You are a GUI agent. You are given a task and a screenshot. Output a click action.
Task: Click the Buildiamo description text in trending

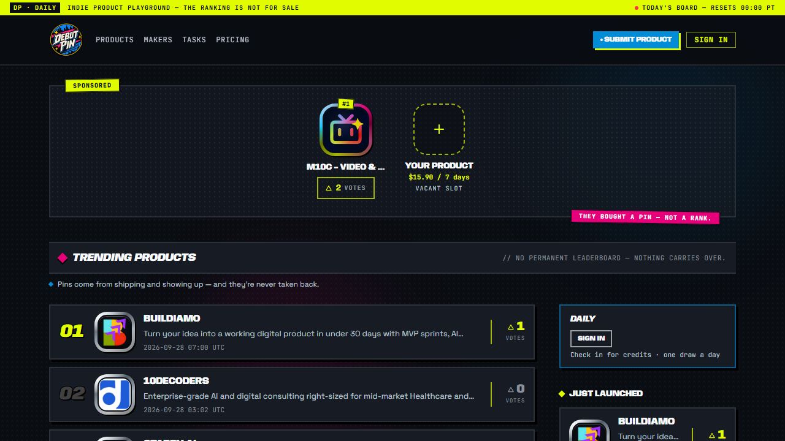pos(304,334)
